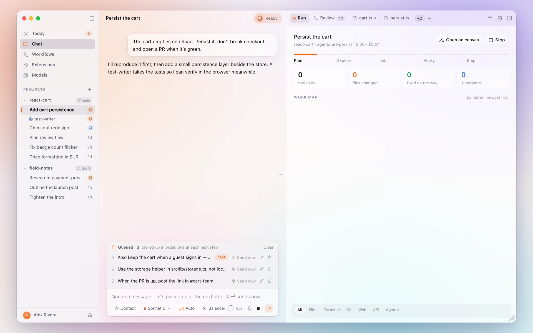This screenshot has width=533, height=333.
Task: Filter work map by Git
Action: pyautogui.click(x=349, y=310)
